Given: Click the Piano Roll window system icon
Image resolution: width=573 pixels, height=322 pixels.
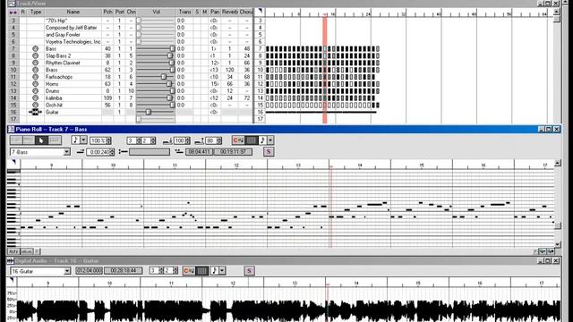Looking at the screenshot, I should pos(12,129).
